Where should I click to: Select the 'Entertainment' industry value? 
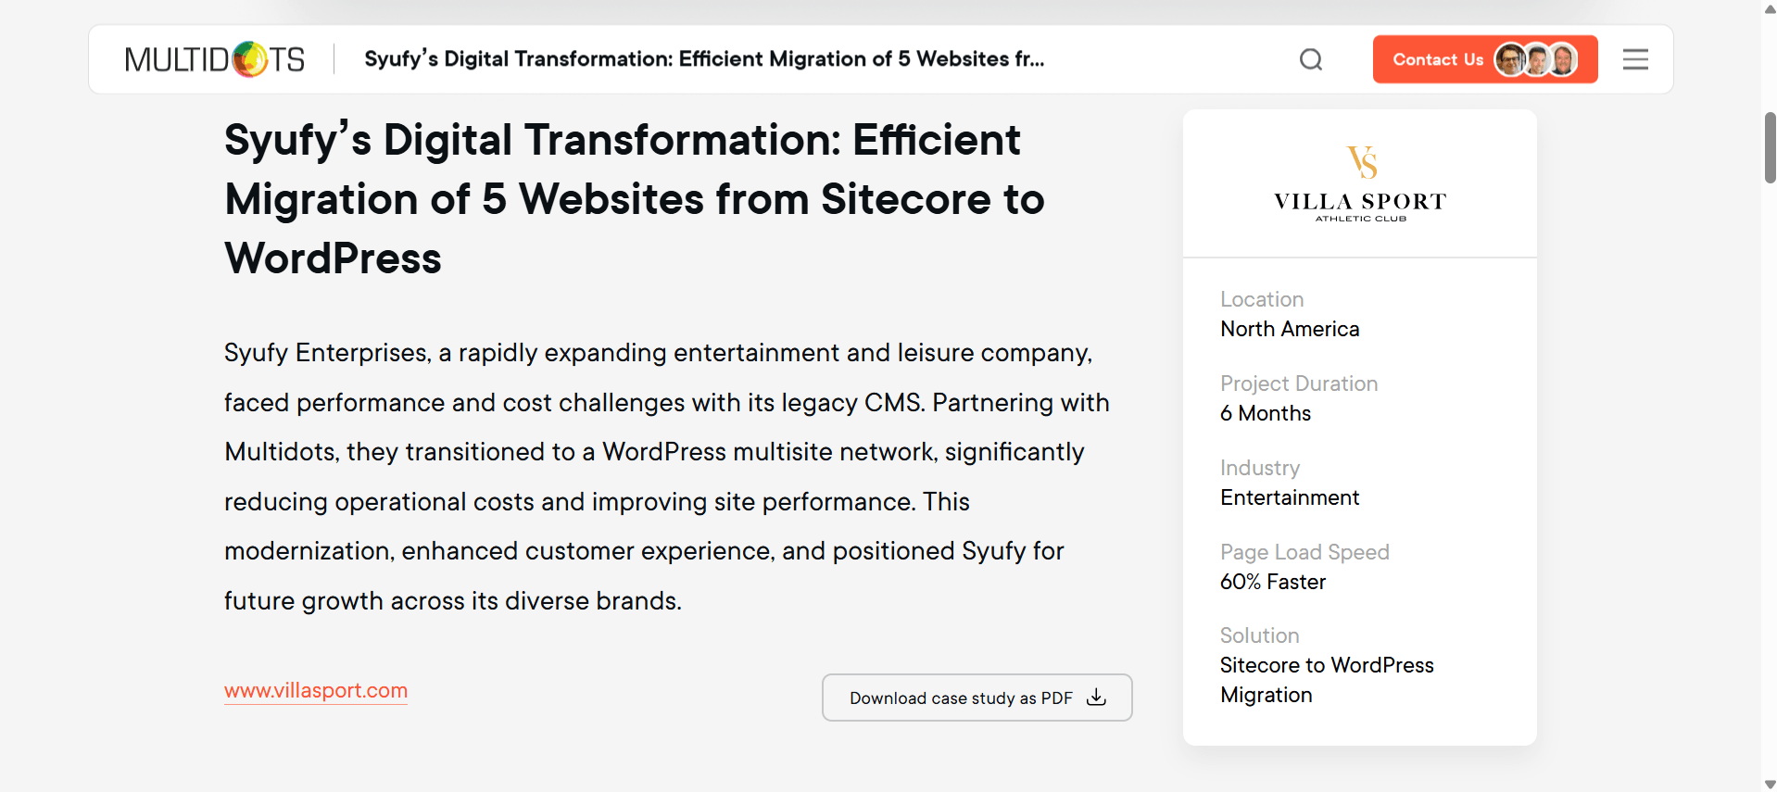point(1290,497)
